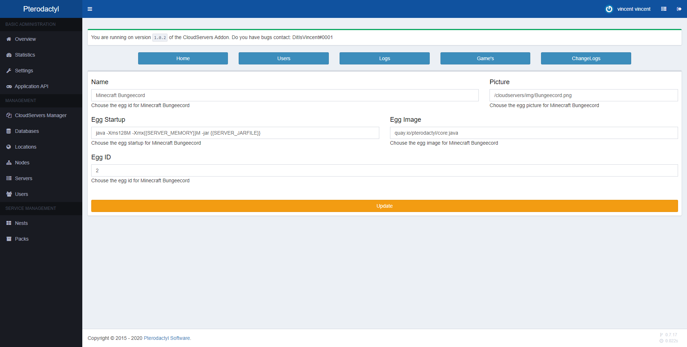This screenshot has height=347, width=687.
Task: Click the user avatar power icon
Action: (x=609, y=9)
